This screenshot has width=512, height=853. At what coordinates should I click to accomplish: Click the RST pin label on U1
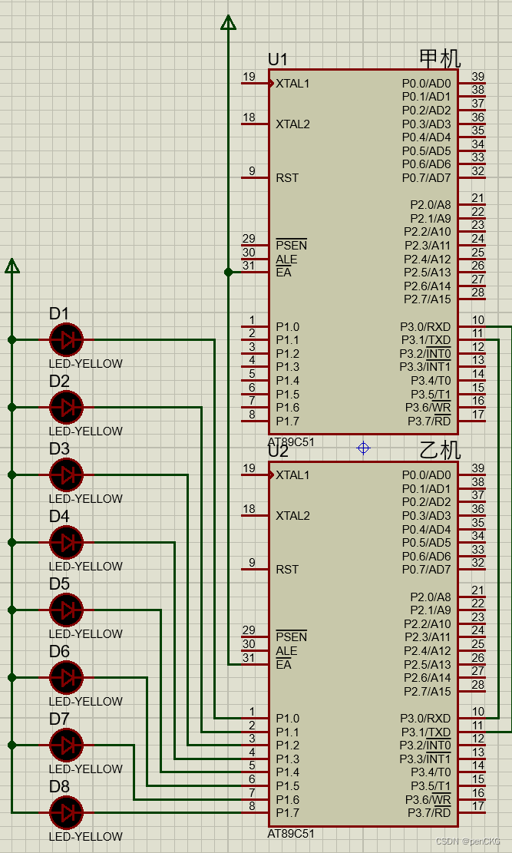(x=287, y=178)
